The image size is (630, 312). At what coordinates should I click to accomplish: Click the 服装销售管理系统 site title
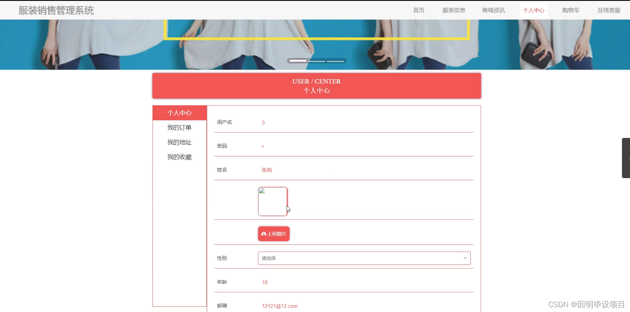pos(56,10)
